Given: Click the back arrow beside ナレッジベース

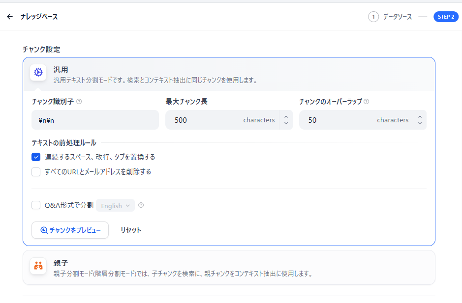Looking at the screenshot, I should click(10, 16).
